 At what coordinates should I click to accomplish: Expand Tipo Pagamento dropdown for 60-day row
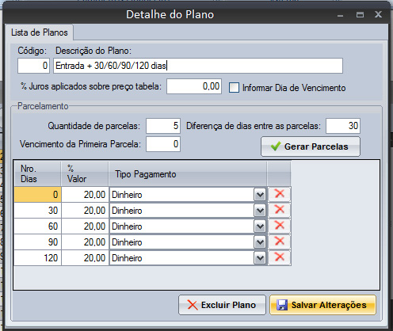click(x=260, y=226)
